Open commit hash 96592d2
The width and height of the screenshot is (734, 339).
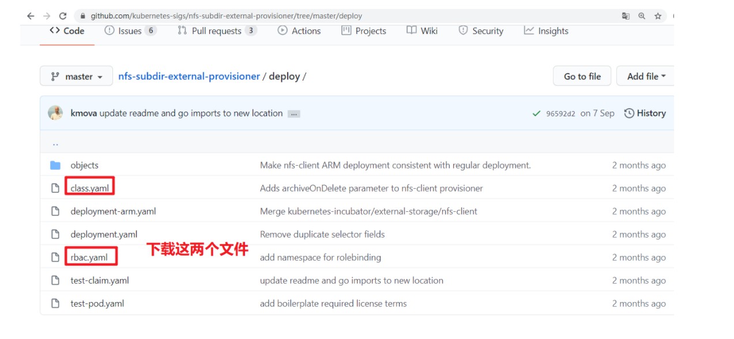(x=560, y=113)
